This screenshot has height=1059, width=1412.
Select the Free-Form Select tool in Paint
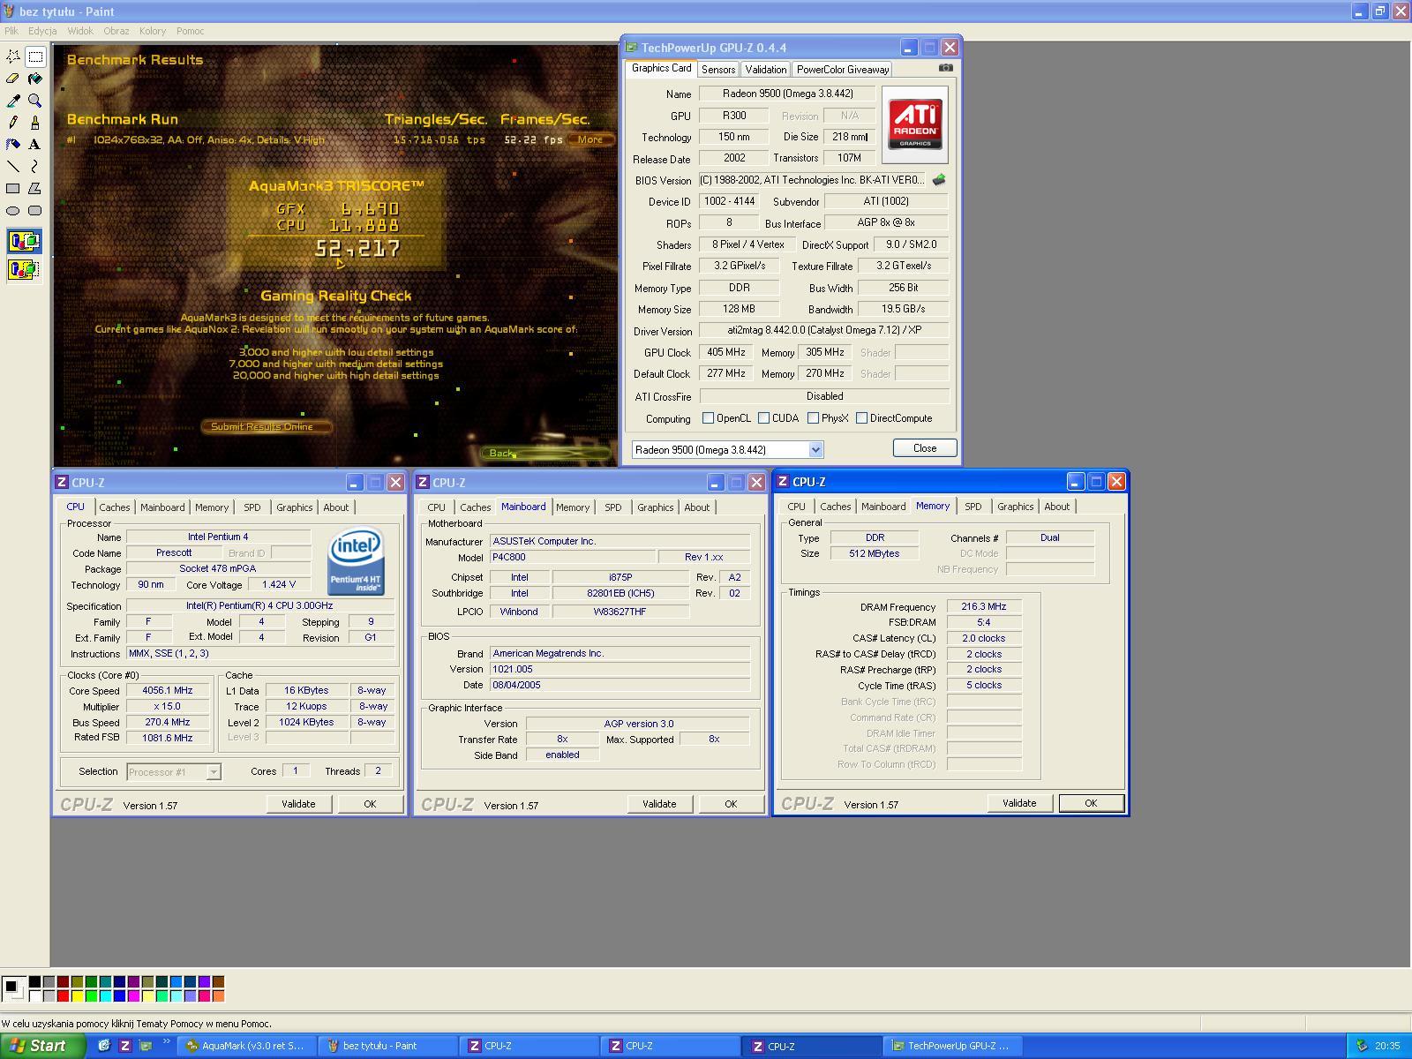[x=13, y=56]
